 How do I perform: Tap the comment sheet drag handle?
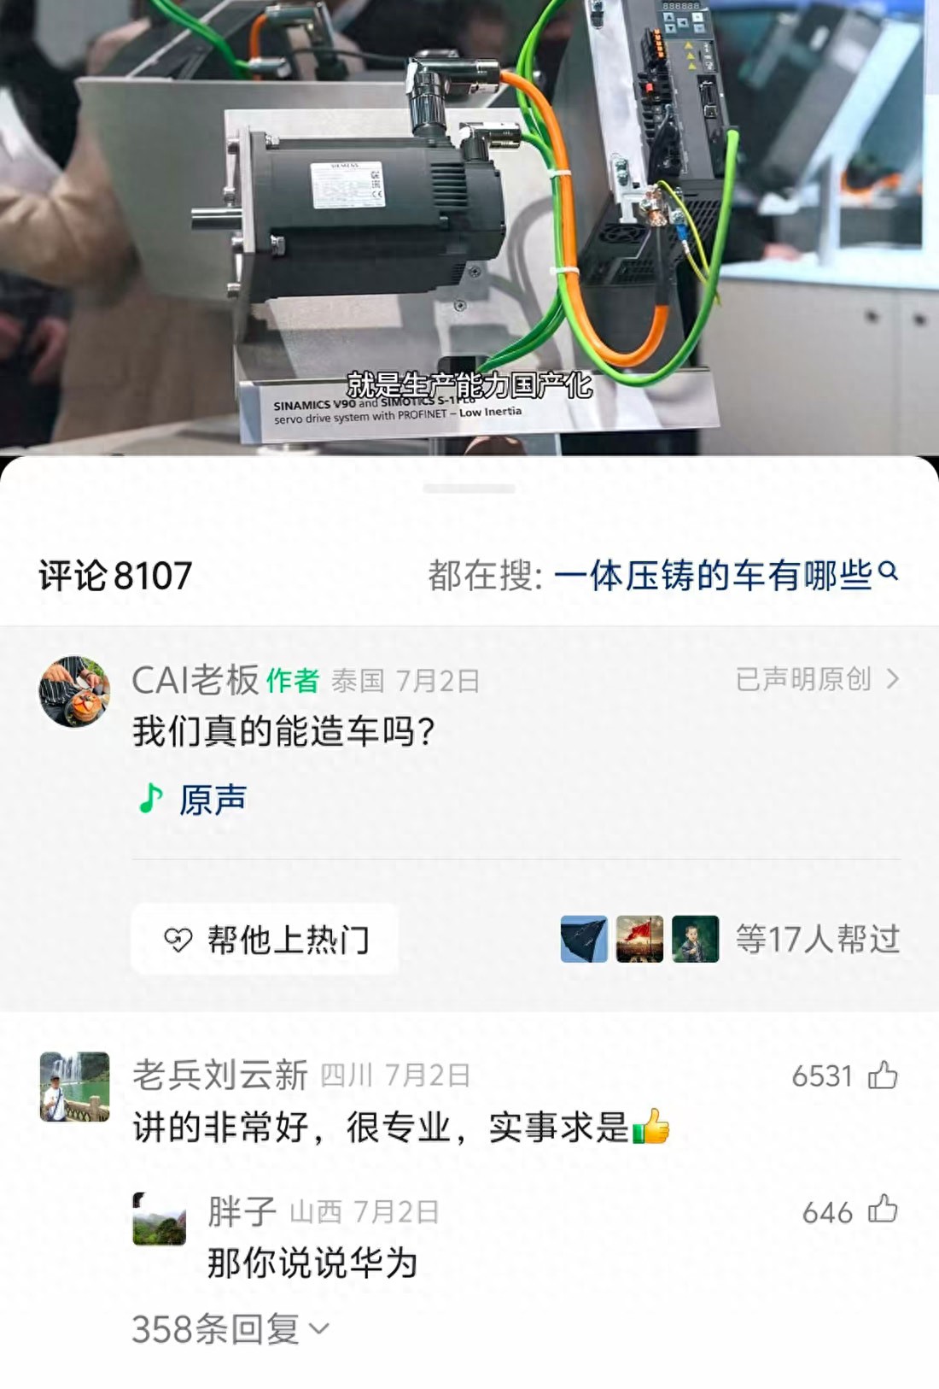pos(469,489)
